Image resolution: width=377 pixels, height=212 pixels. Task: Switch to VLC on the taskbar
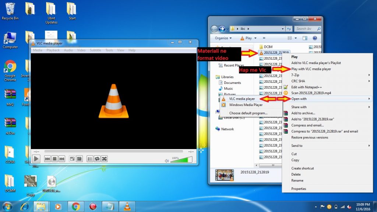point(127,206)
